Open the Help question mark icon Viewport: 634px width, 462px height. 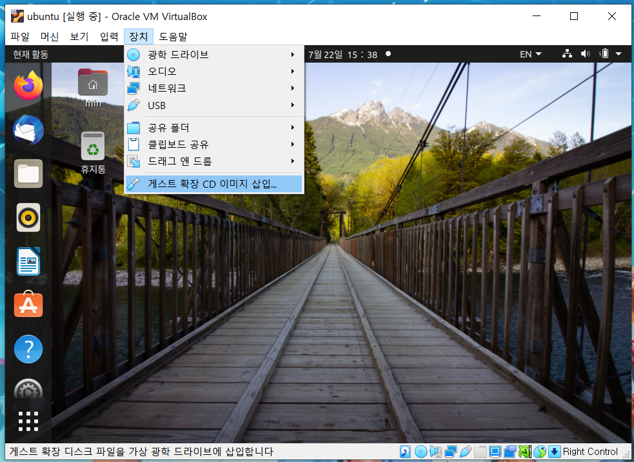[x=28, y=349]
